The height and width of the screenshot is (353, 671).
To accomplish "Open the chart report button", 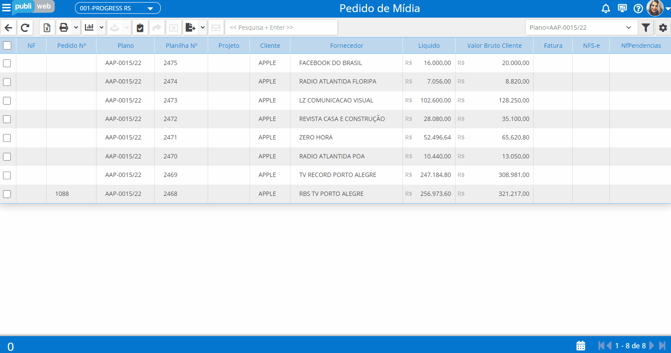I will [x=89, y=28].
